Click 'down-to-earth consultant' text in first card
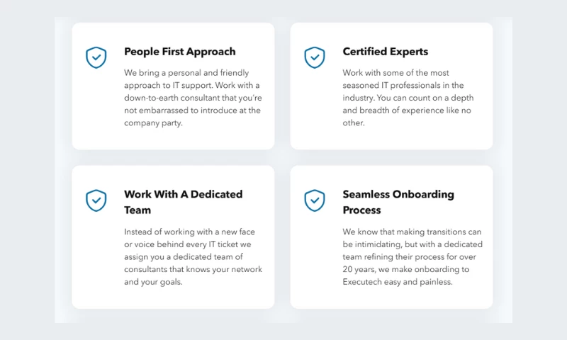Screen dimensions: 567x340 177,98
